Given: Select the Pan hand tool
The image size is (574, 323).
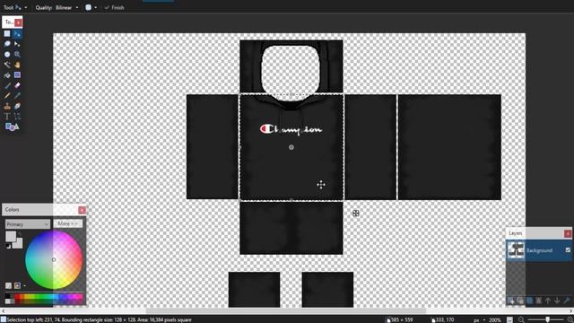Looking at the screenshot, I should click(17, 65).
